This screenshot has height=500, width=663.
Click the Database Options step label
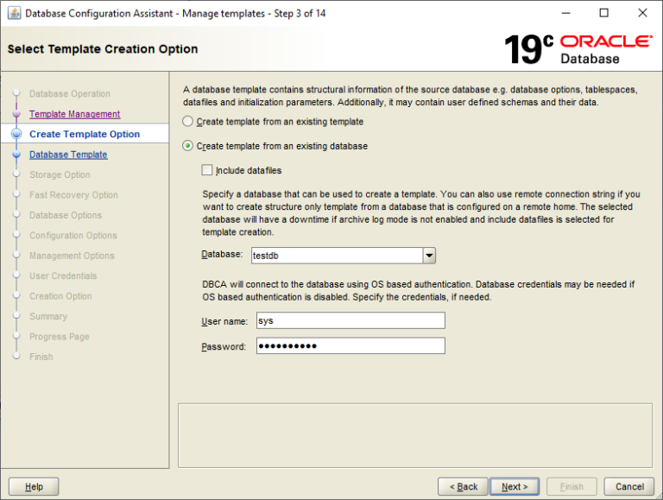[x=66, y=215]
